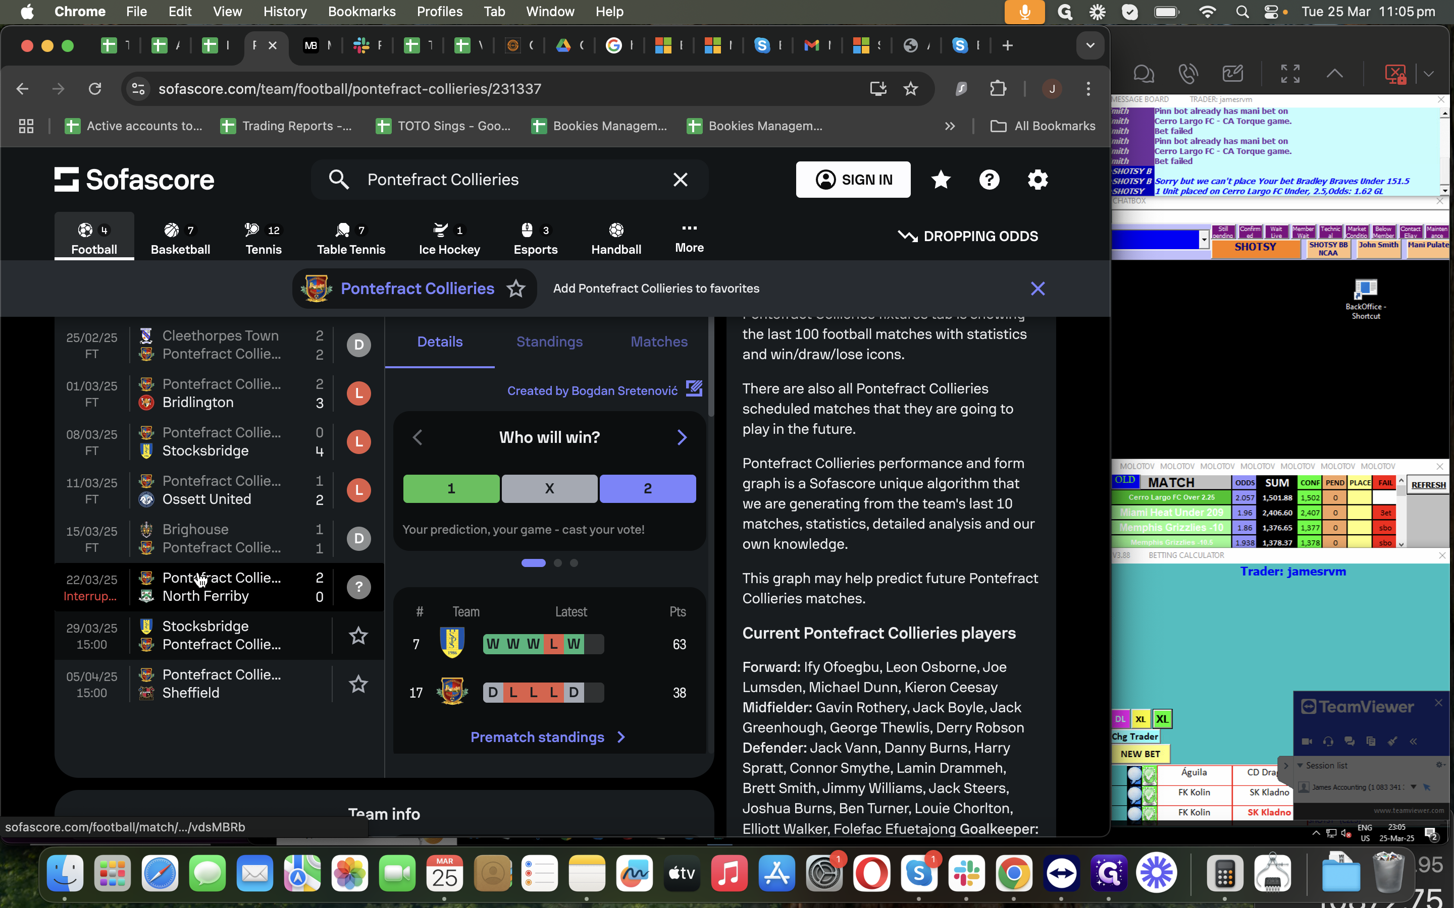Click the orange SHOTSY tab swatch
1454x908 pixels.
(1255, 248)
